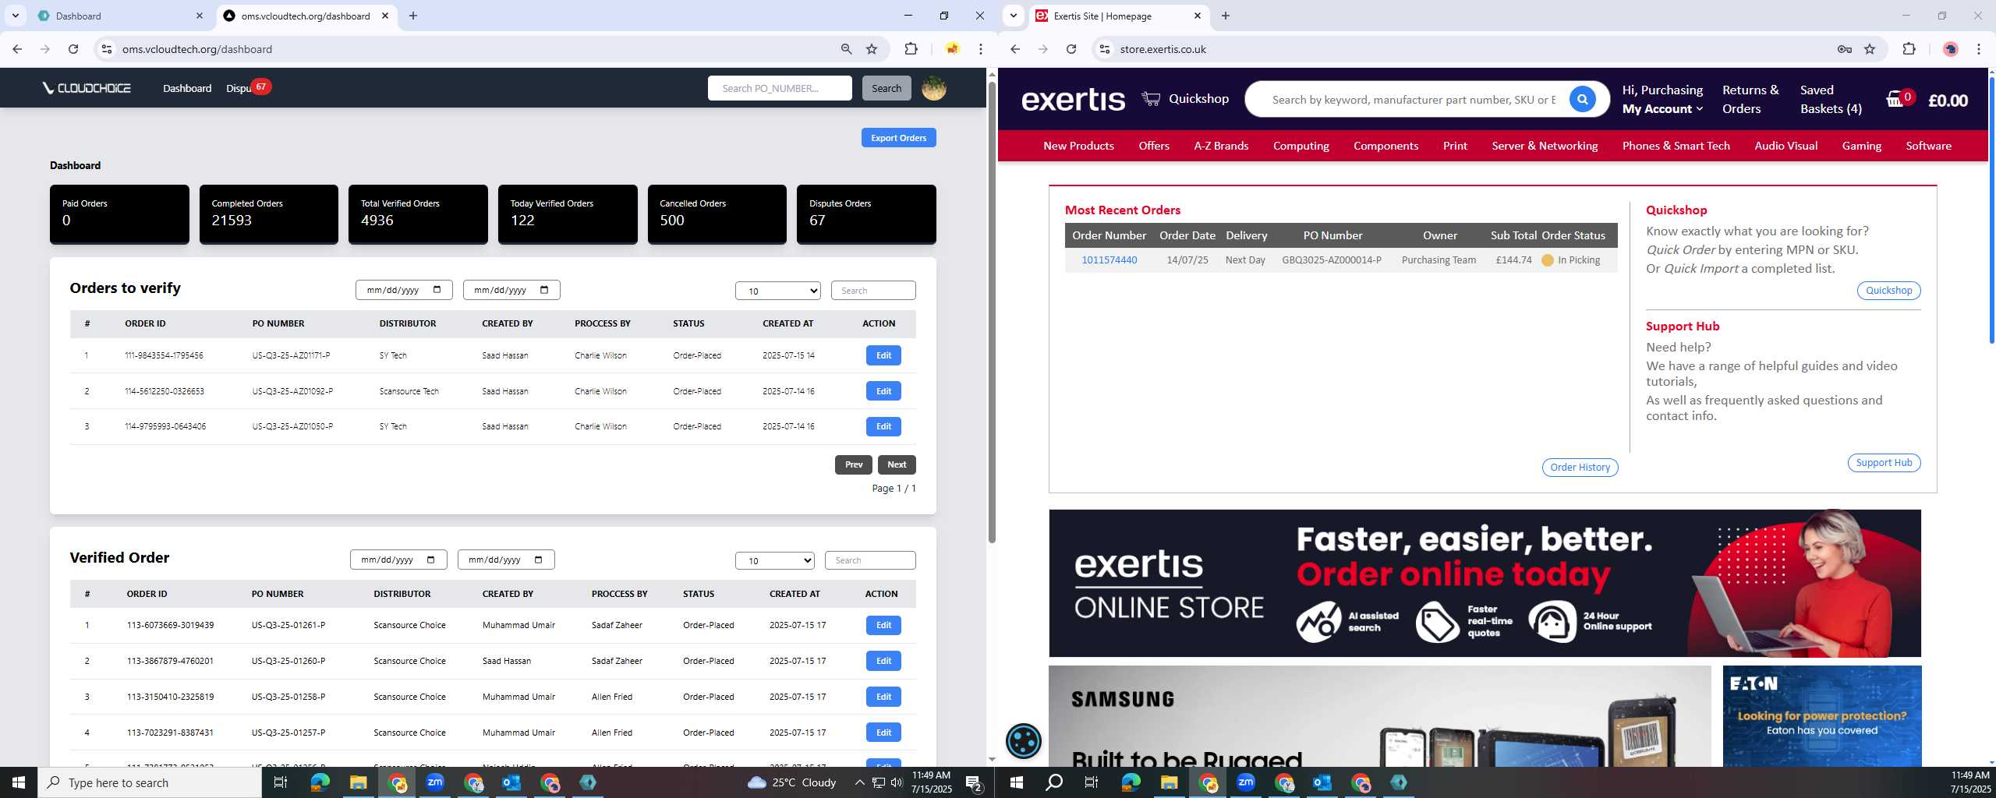Open Zoom app from left taskbar

435,782
